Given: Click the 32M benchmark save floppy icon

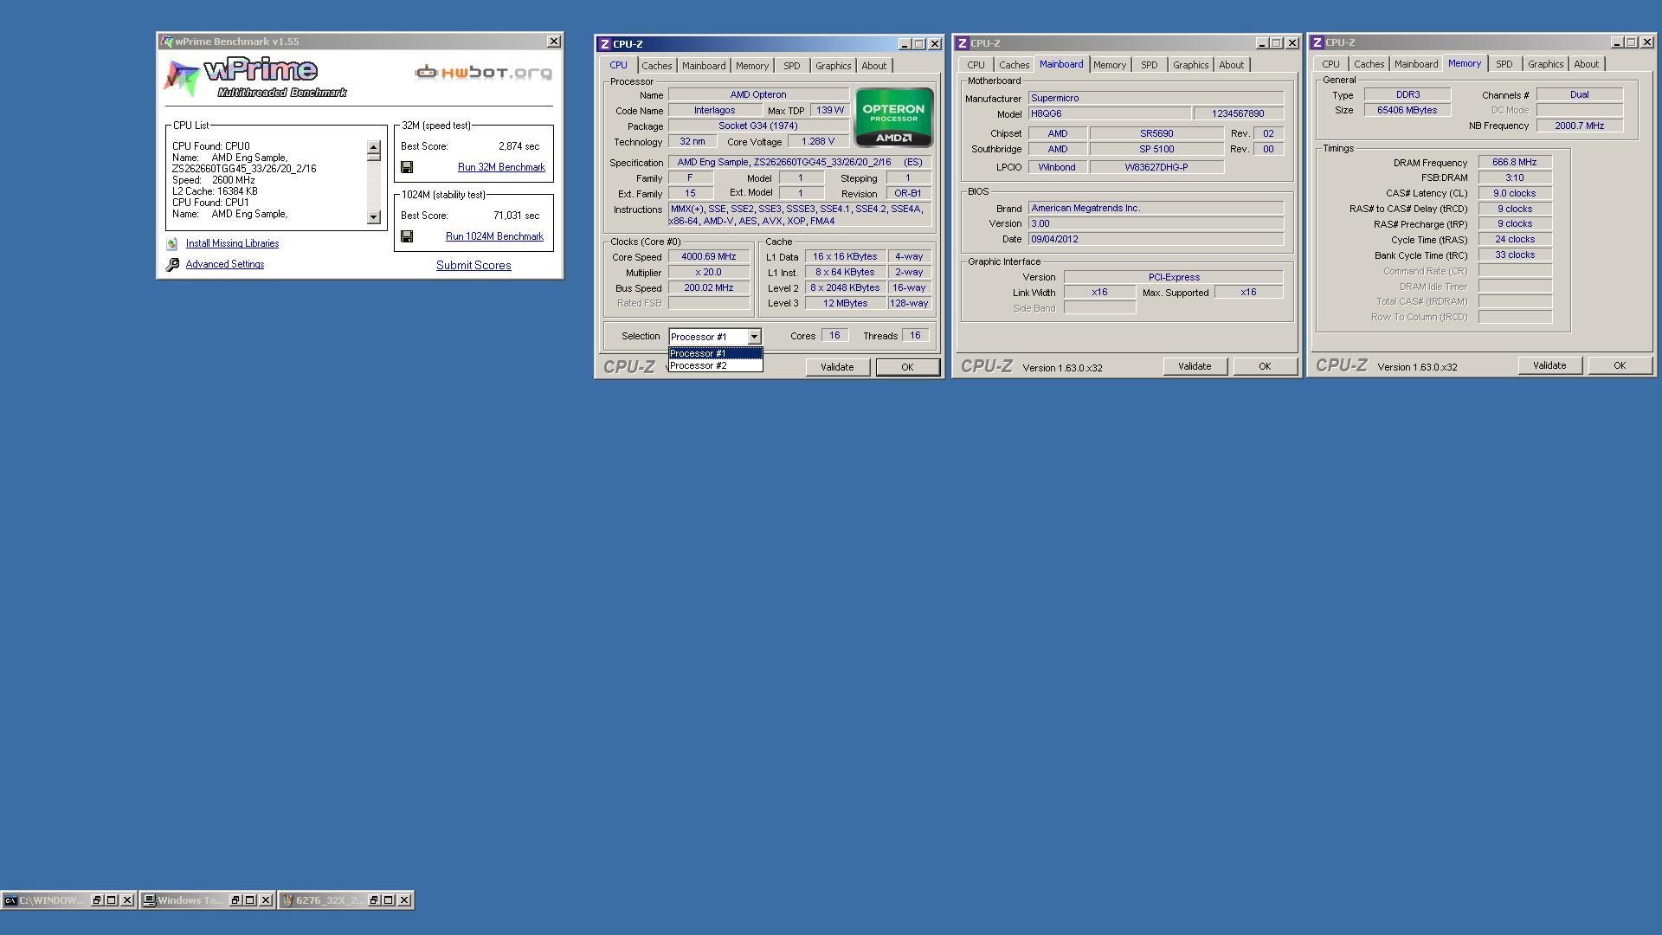Looking at the screenshot, I should tap(407, 167).
